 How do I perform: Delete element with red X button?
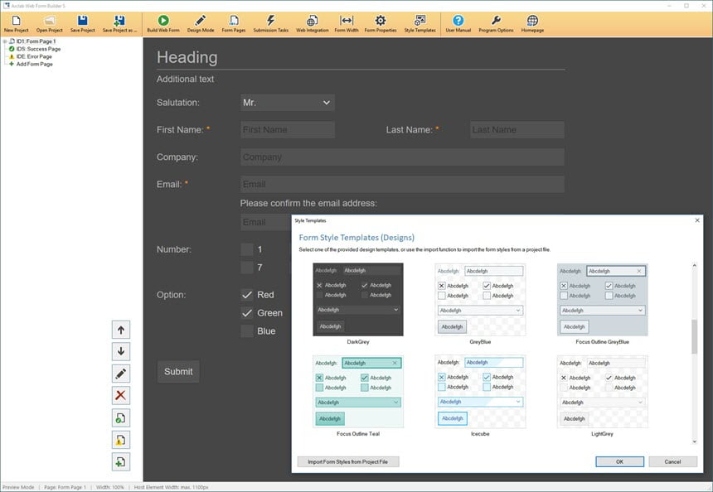tap(121, 395)
